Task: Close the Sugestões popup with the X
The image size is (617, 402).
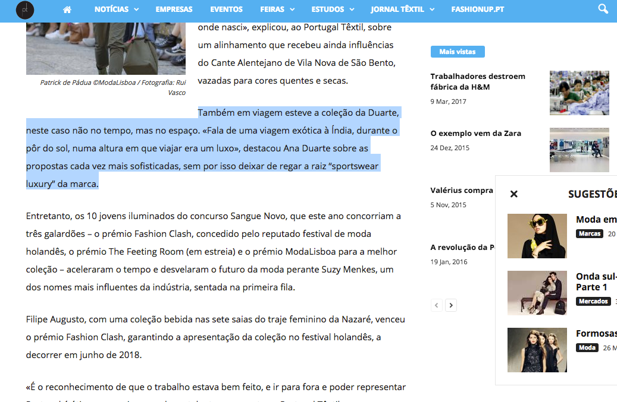Action: 514,194
